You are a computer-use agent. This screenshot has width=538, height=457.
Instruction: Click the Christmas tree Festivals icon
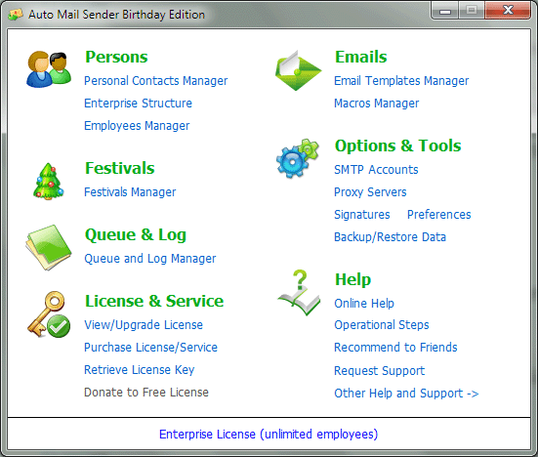pos(49,182)
